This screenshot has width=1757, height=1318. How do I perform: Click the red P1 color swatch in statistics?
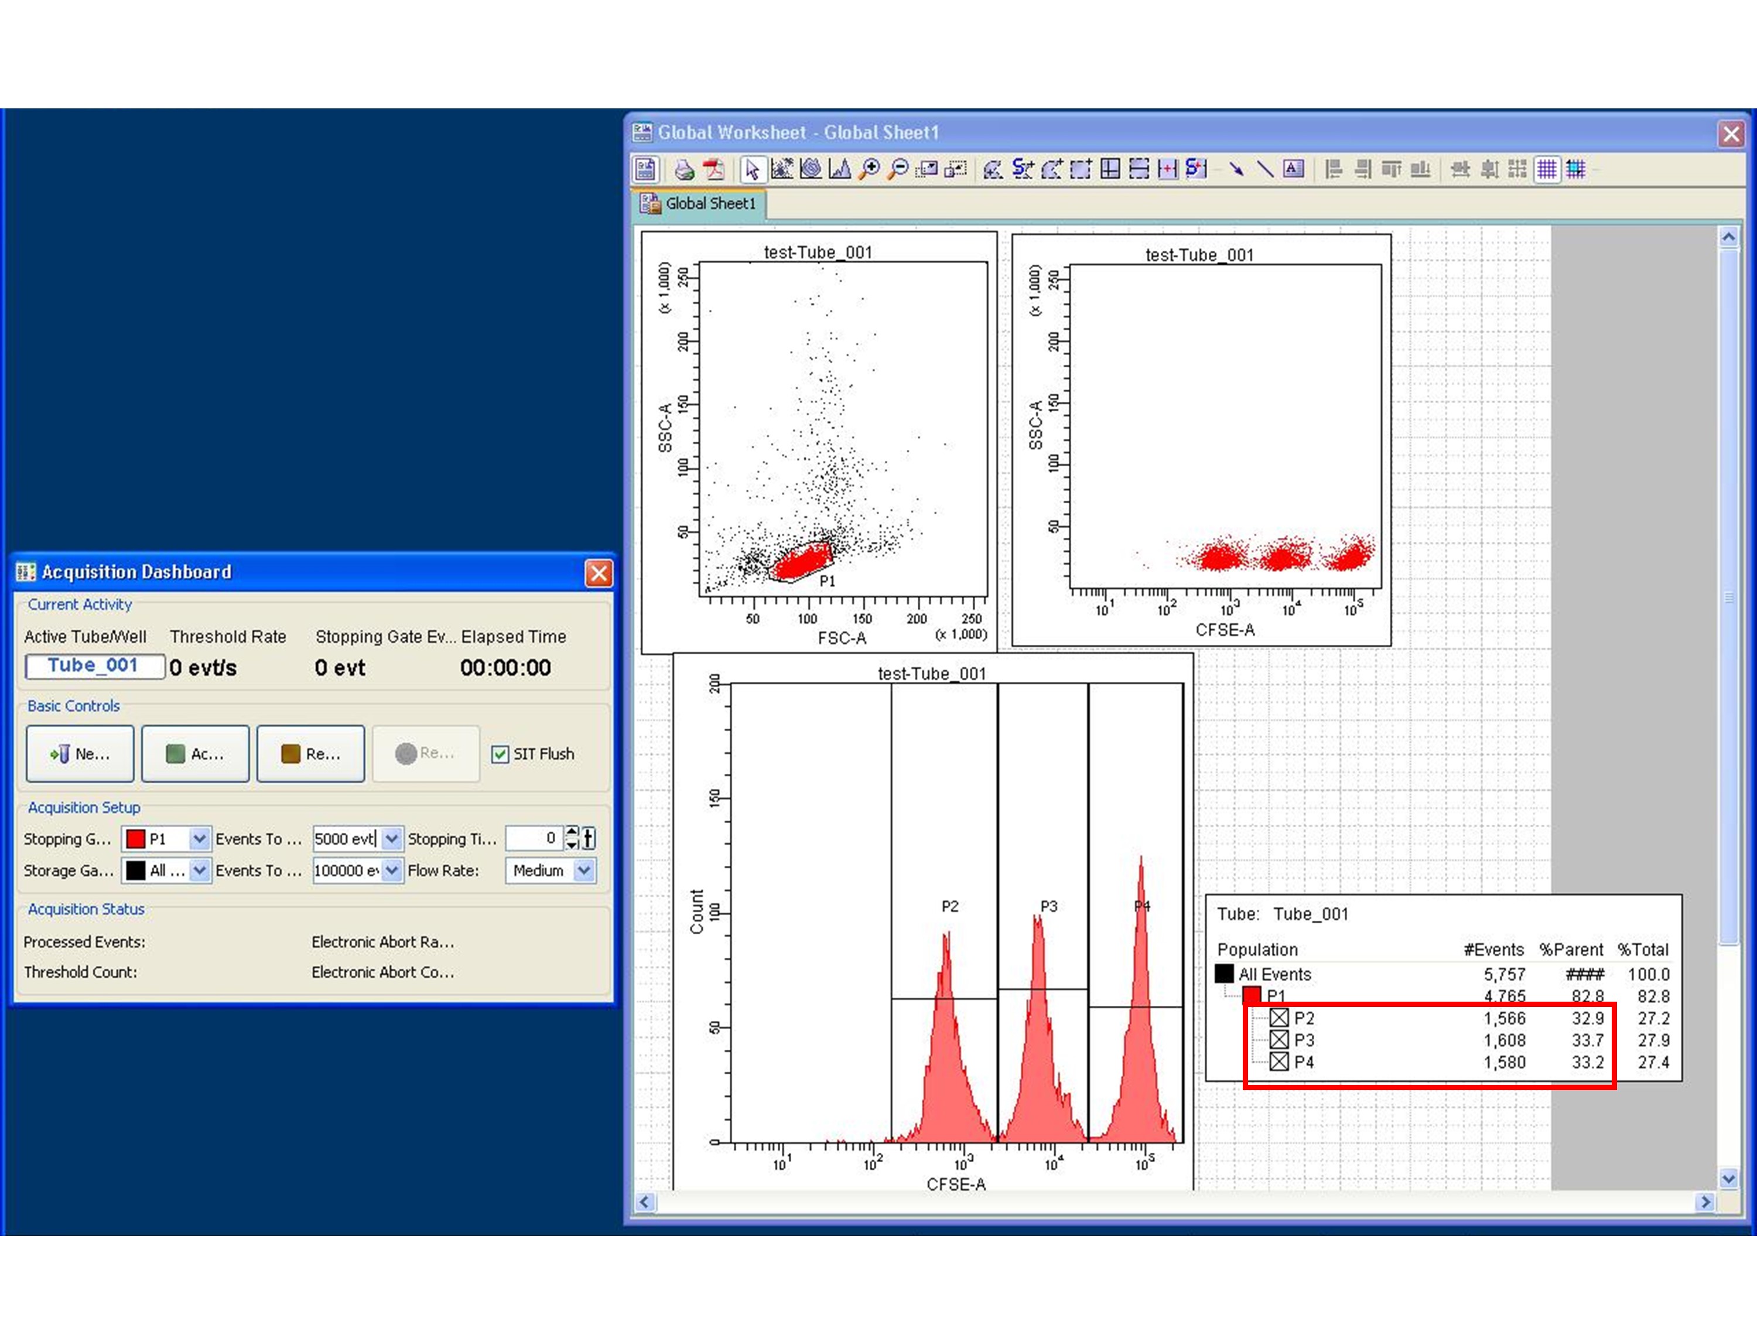pyautogui.click(x=1252, y=995)
